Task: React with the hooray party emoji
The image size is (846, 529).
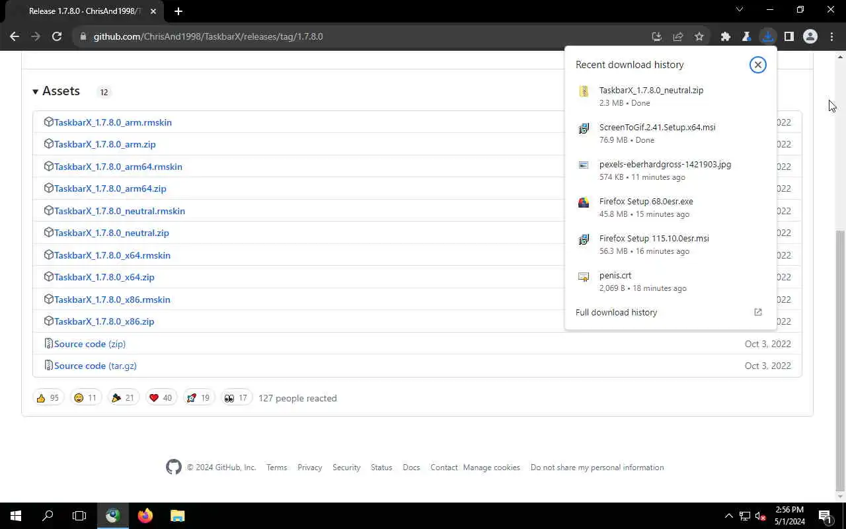Action: pos(124,397)
